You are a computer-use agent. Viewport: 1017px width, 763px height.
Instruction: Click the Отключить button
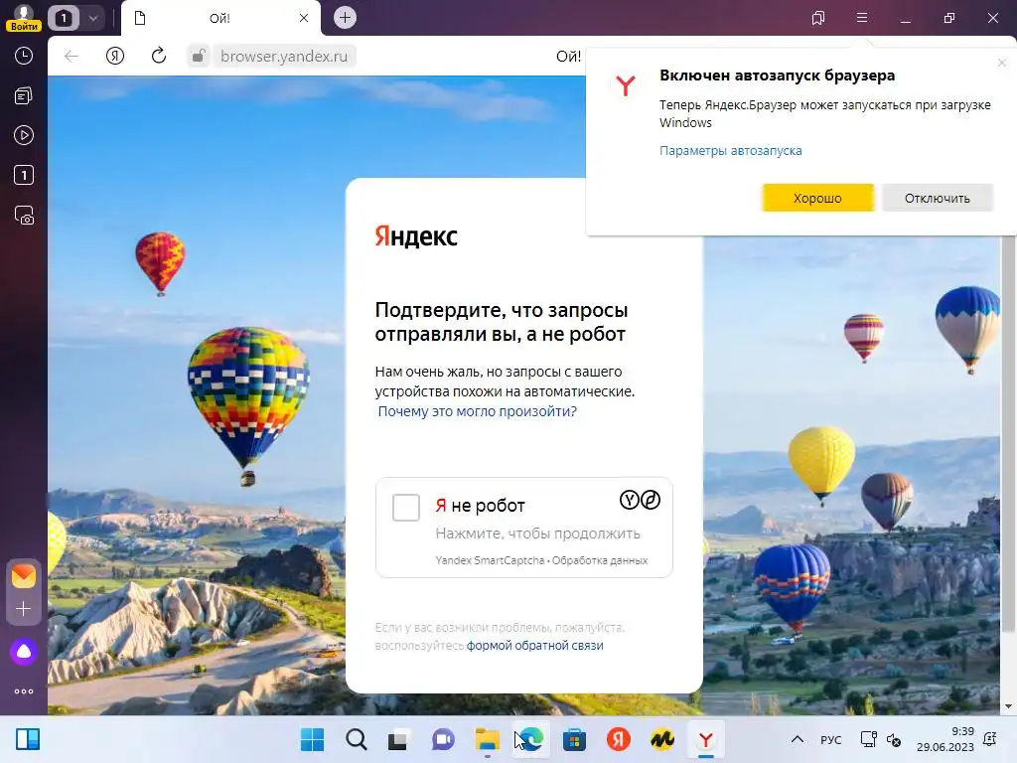coord(938,198)
